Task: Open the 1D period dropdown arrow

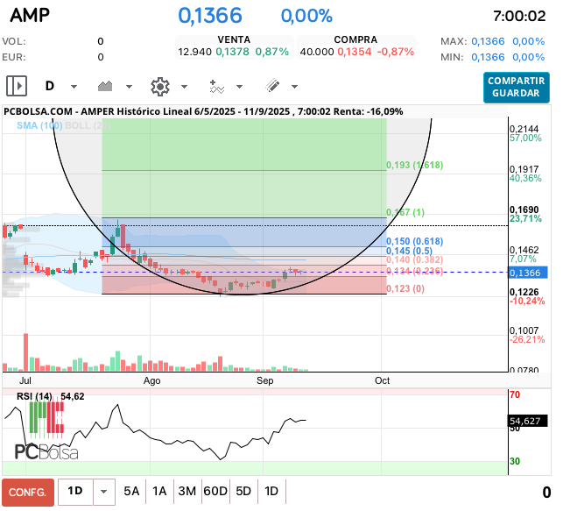Action: pyautogui.click(x=104, y=492)
